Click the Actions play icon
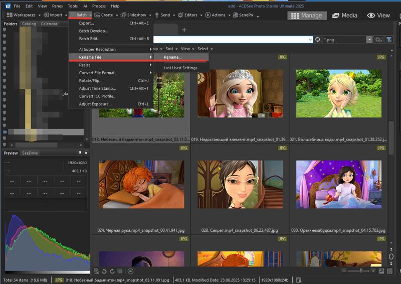 (x=208, y=15)
